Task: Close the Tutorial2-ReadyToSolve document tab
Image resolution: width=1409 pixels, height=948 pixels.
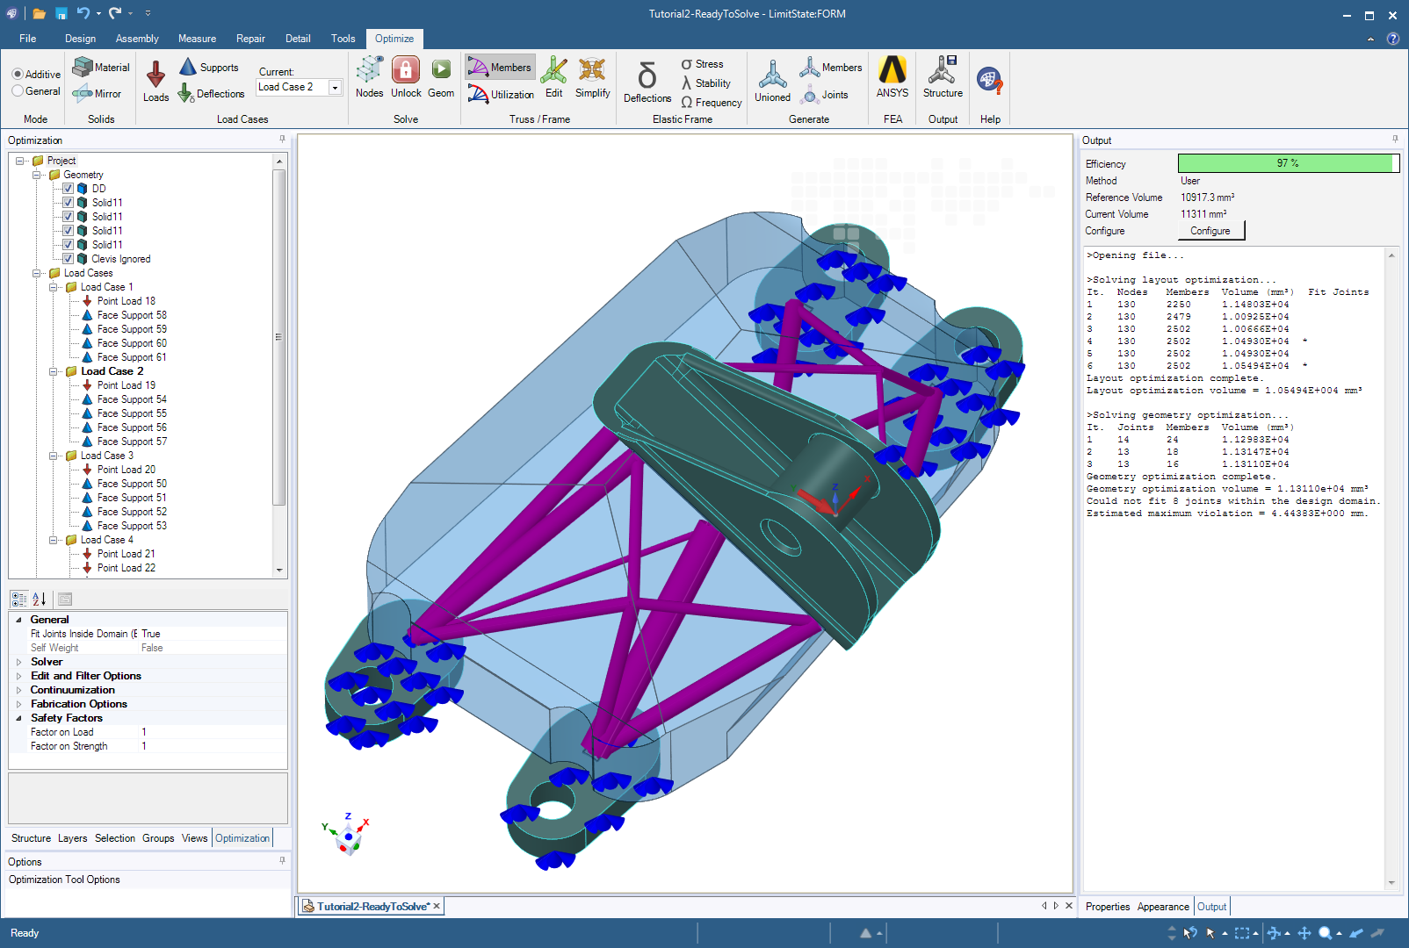Action: 437,906
